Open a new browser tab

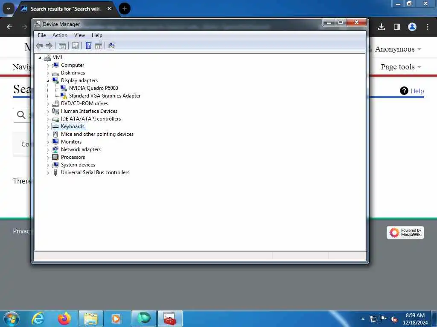tap(125, 9)
